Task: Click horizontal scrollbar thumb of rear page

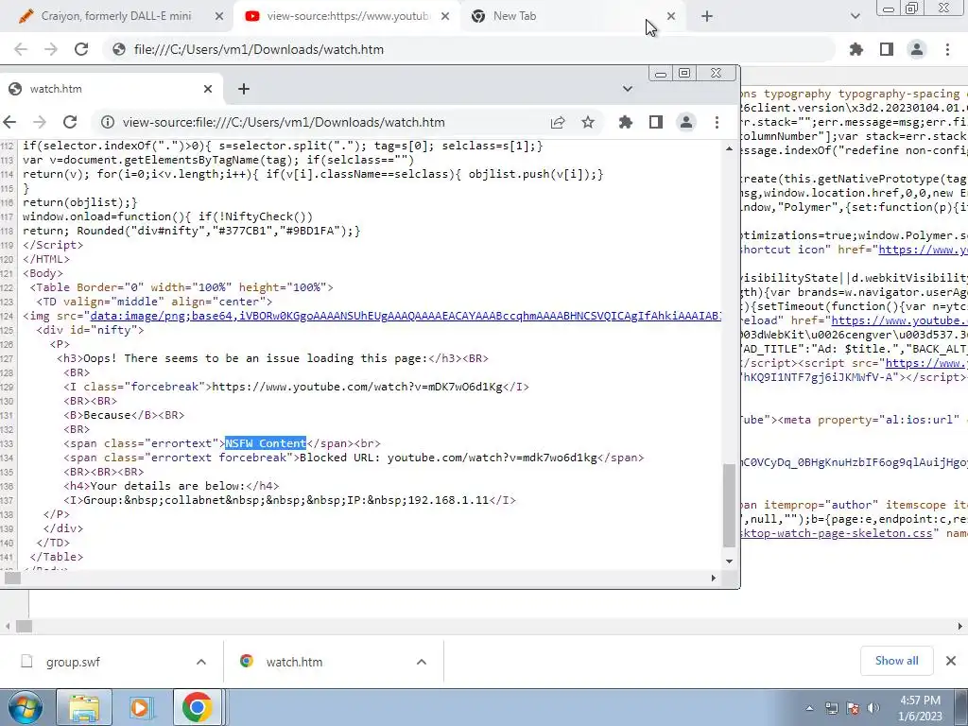Action: 24,626
